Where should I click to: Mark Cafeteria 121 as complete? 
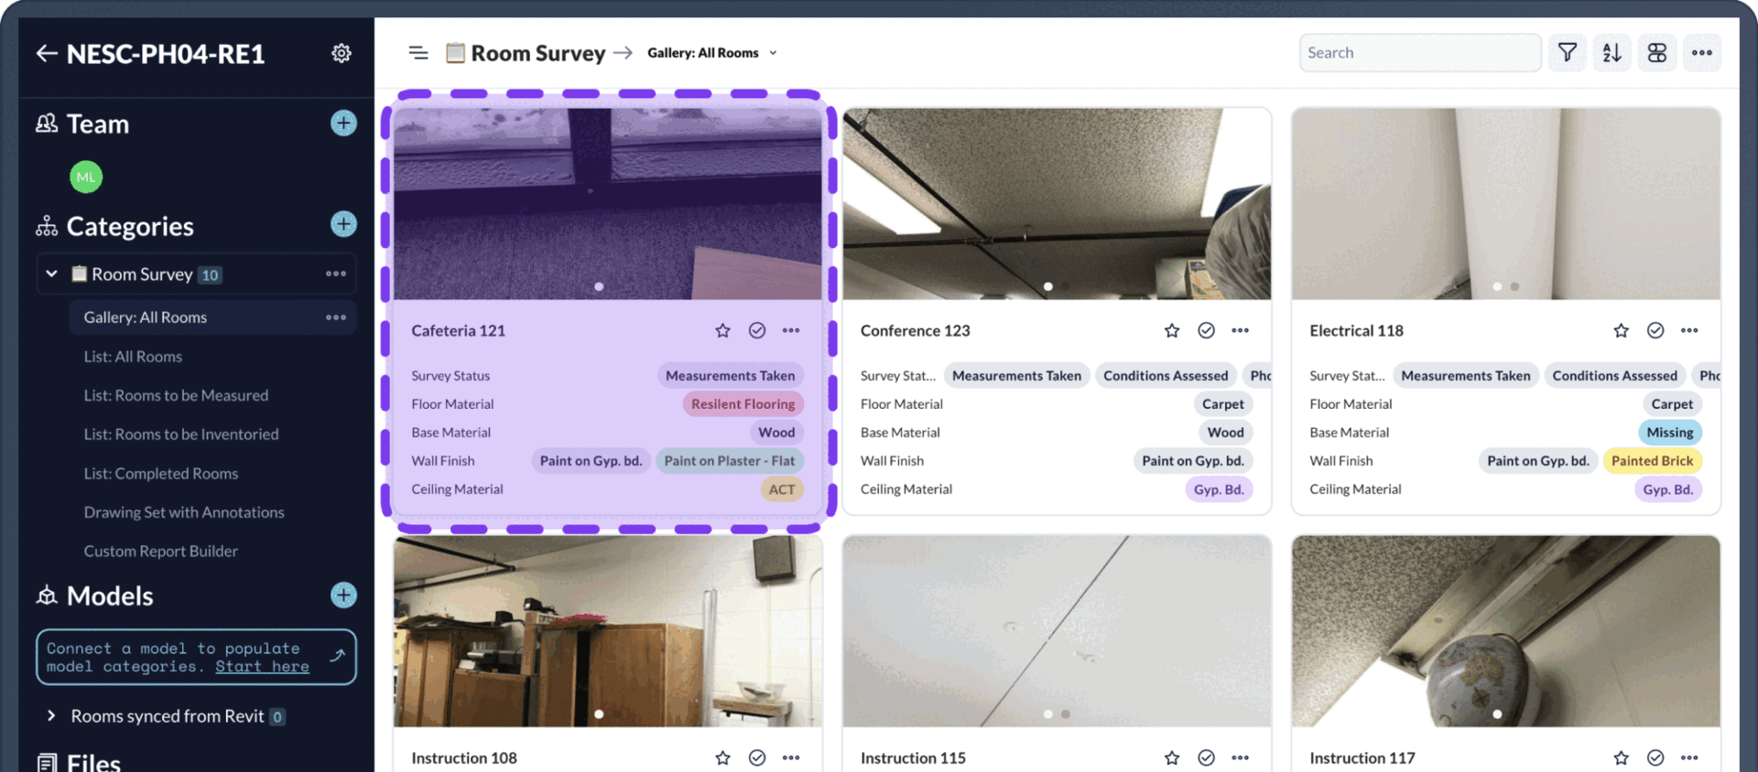(757, 330)
